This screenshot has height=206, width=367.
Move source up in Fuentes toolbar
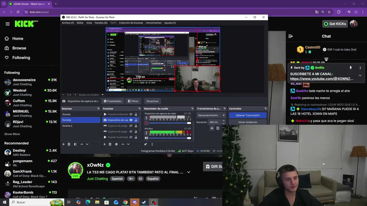tap(123, 144)
